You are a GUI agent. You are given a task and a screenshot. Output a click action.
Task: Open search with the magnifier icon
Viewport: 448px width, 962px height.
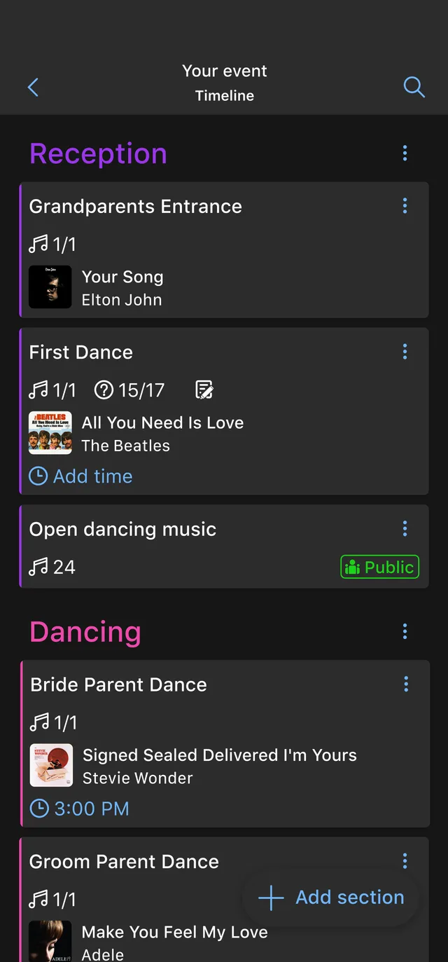[414, 87]
